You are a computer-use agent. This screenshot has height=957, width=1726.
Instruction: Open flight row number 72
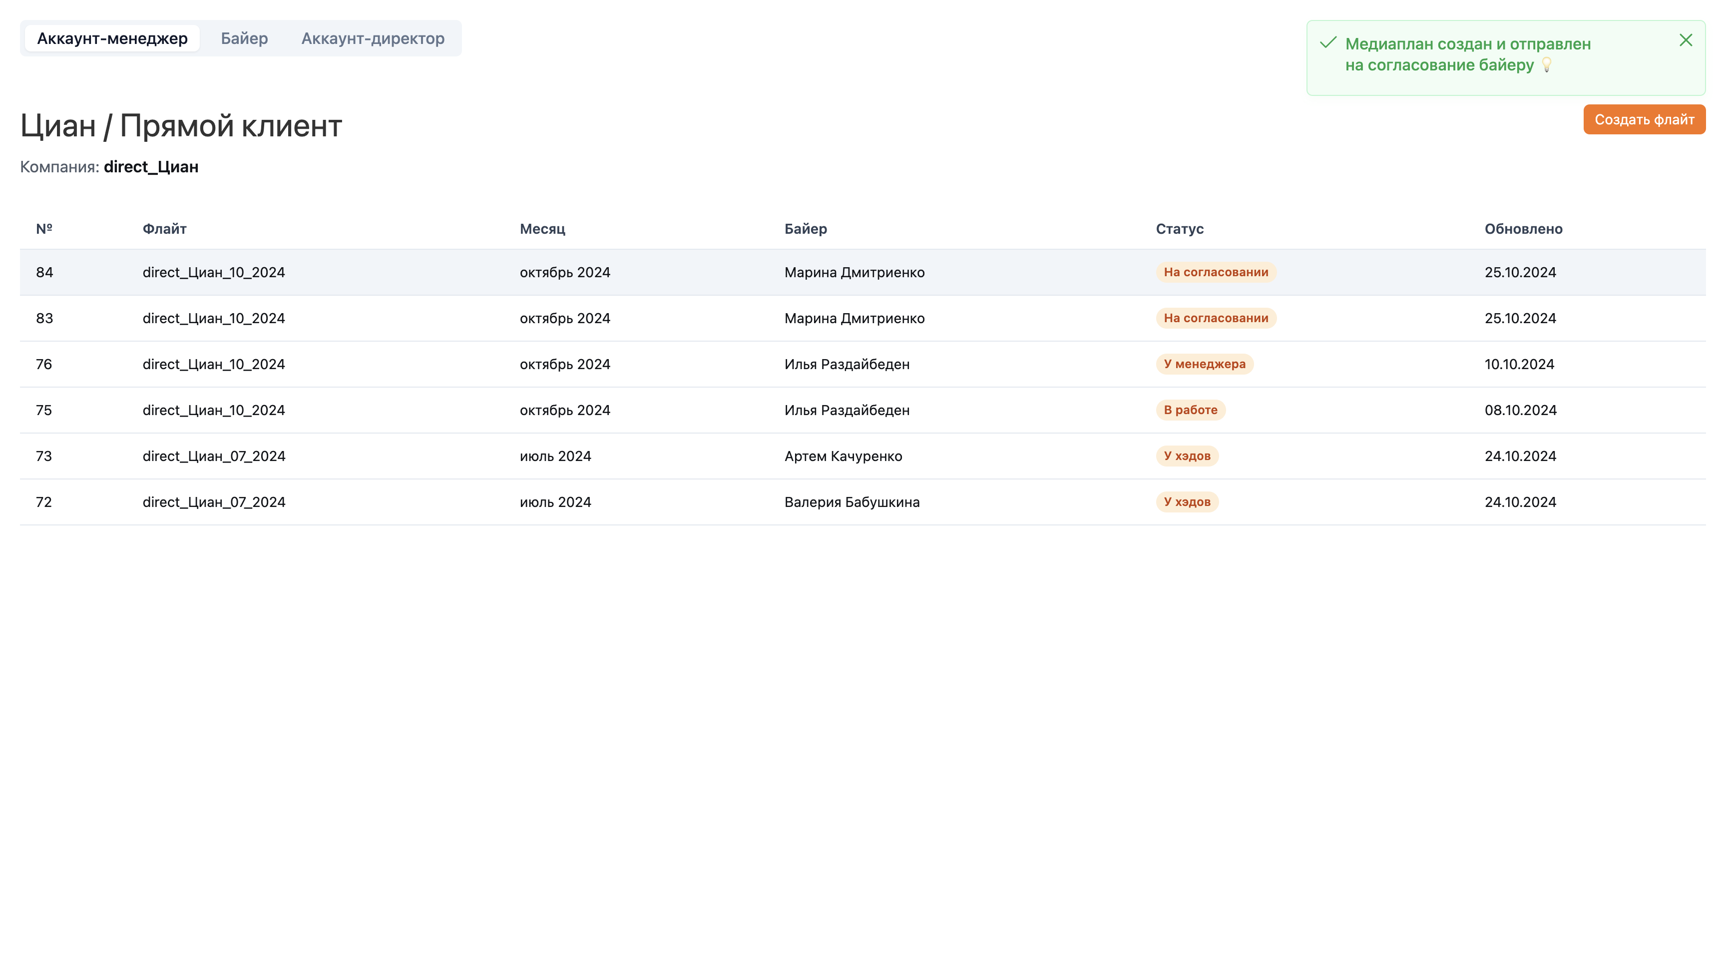pyautogui.click(x=863, y=502)
